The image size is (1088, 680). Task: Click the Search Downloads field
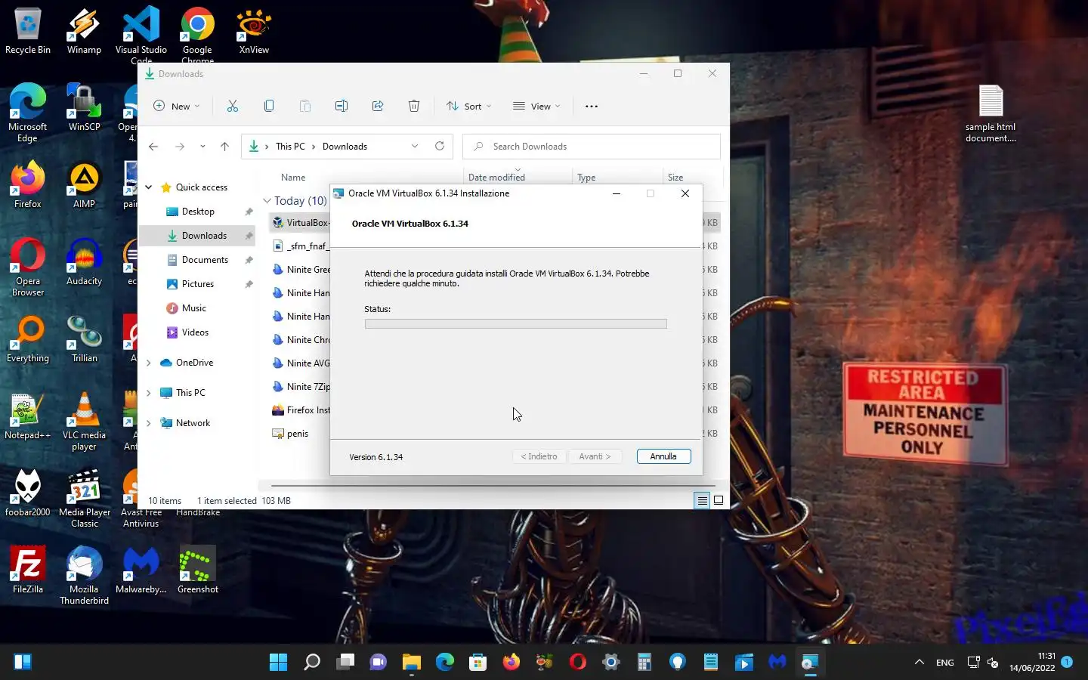coord(592,147)
